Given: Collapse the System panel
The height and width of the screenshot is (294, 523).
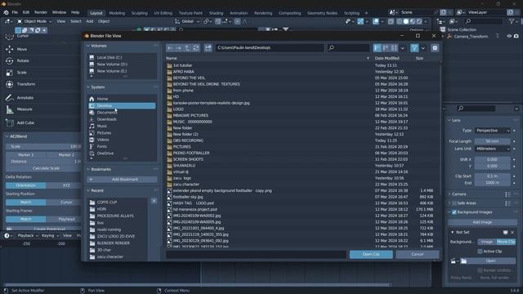Looking at the screenshot, I should pyautogui.click(x=88, y=87).
